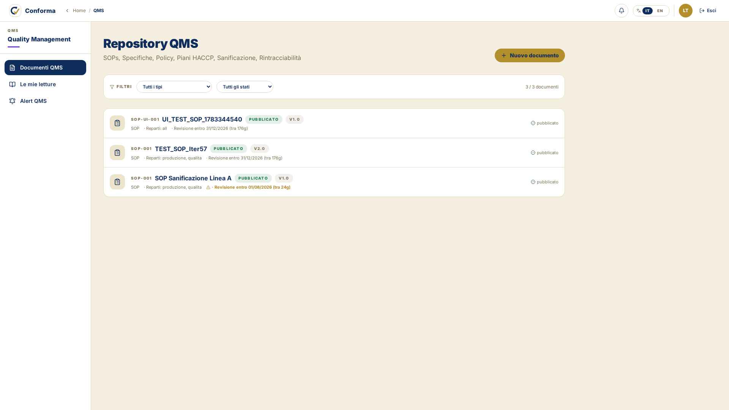
Task: Click the Conforma logo icon
Action: tap(15, 11)
